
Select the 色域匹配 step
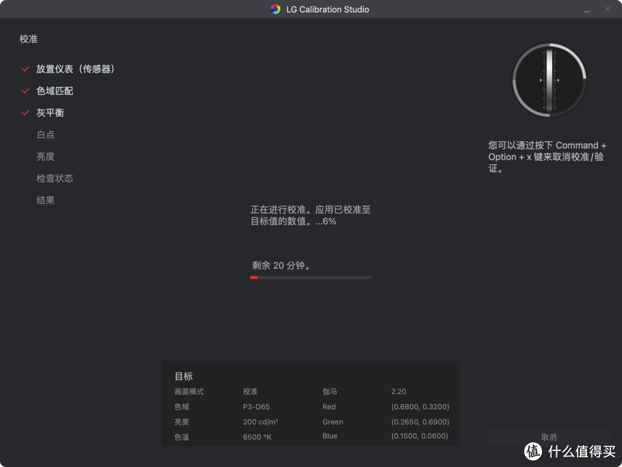pyautogui.click(x=55, y=91)
